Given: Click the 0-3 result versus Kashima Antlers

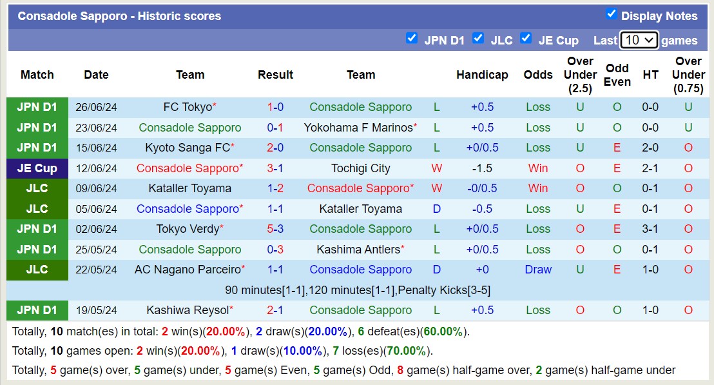Looking at the screenshot, I should pyautogui.click(x=275, y=250).
